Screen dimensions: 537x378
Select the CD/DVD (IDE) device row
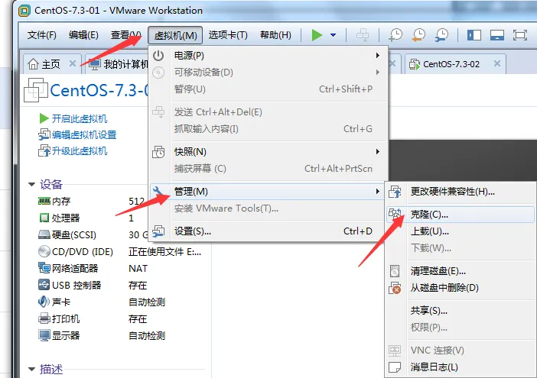120,251
